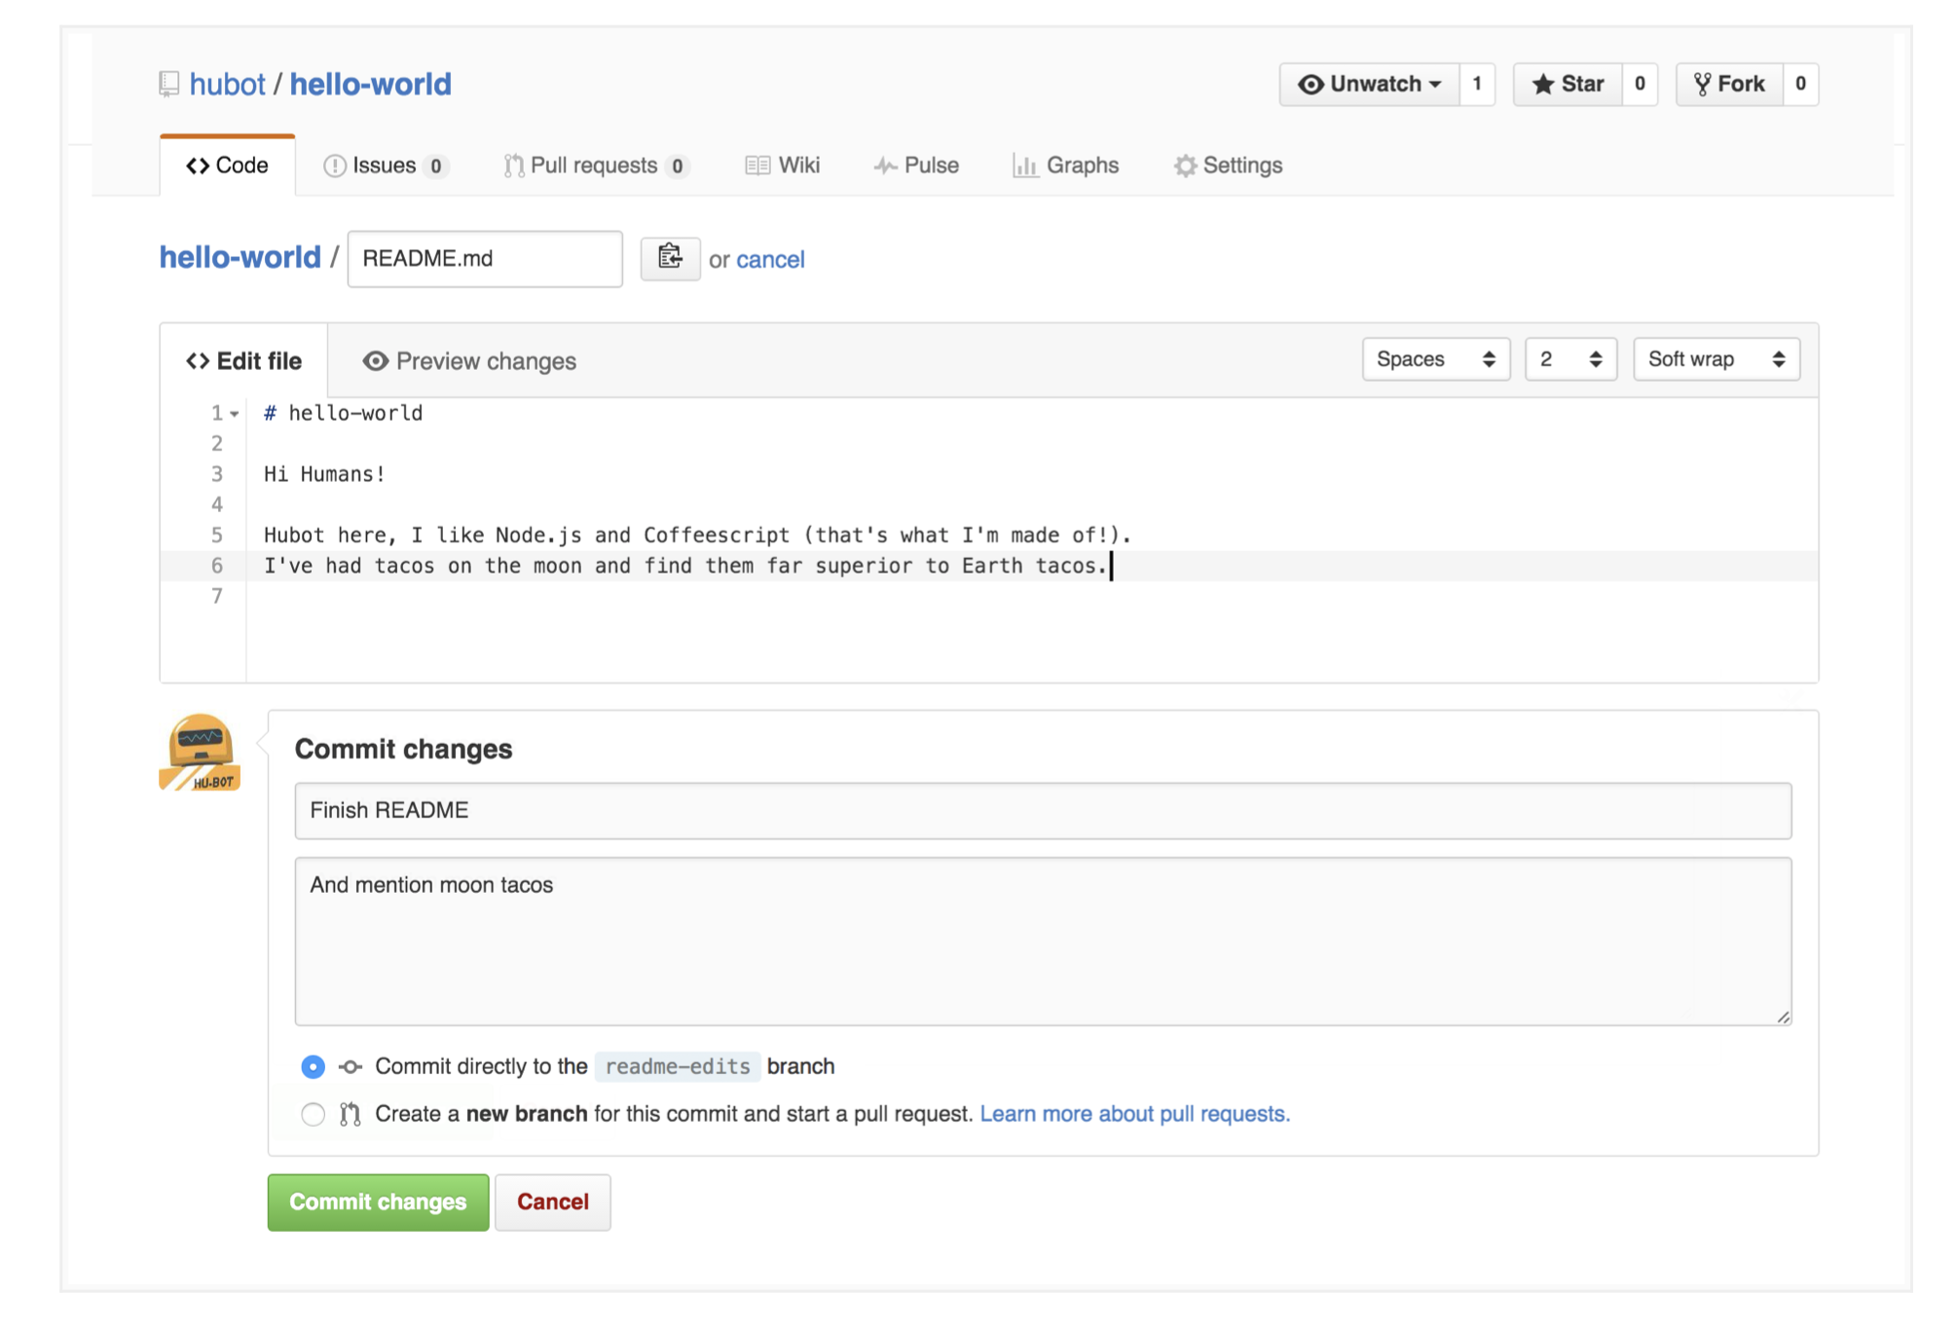Click the 'Finish README' commit summary field

click(1043, 811)
